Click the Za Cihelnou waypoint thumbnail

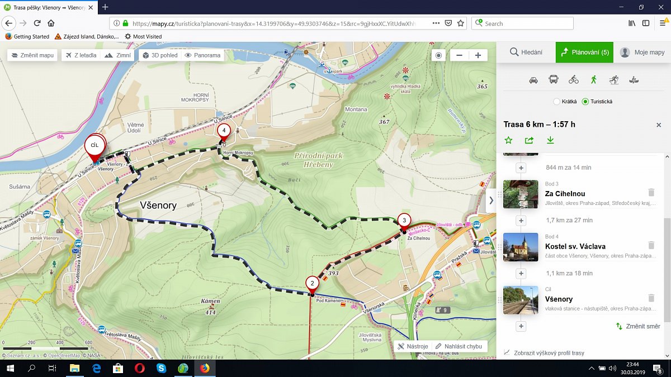pos(521,194)
